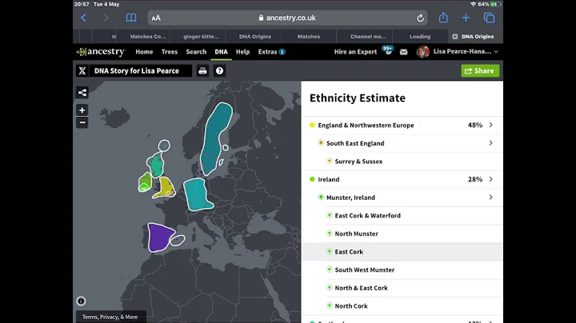
Task: Zoom in on the map
Action: pos(82,110)
